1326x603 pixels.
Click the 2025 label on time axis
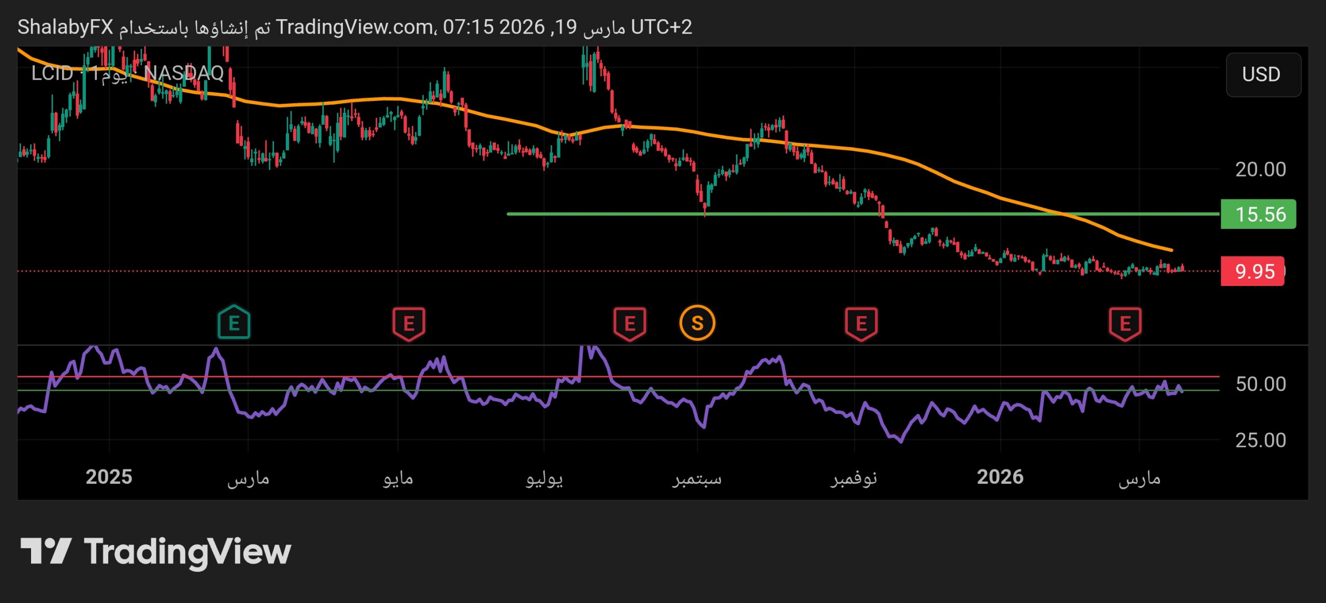(x=109, y=477)
